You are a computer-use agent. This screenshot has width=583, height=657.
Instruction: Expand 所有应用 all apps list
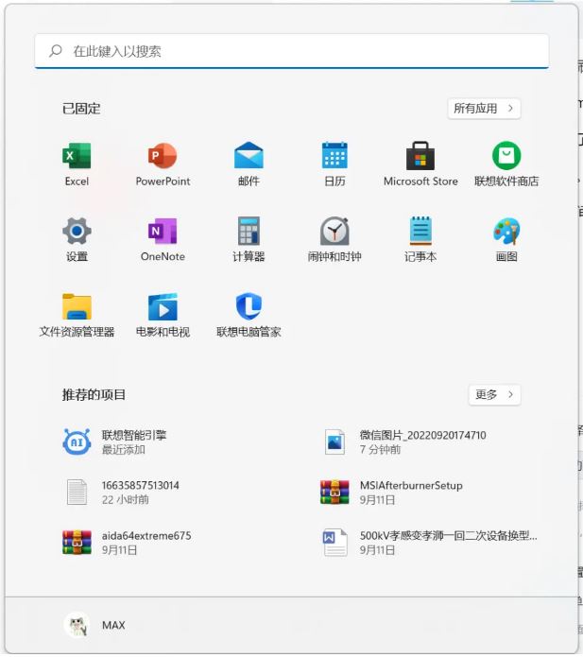tap(484, 109)
